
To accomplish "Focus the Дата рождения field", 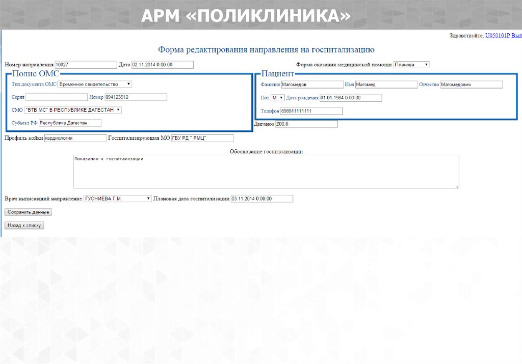I will pyautogui.click(x=350, y=97).
